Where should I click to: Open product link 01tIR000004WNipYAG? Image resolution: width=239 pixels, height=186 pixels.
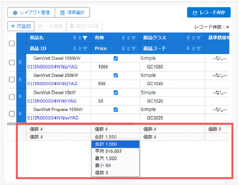click(x=52, y=67)
